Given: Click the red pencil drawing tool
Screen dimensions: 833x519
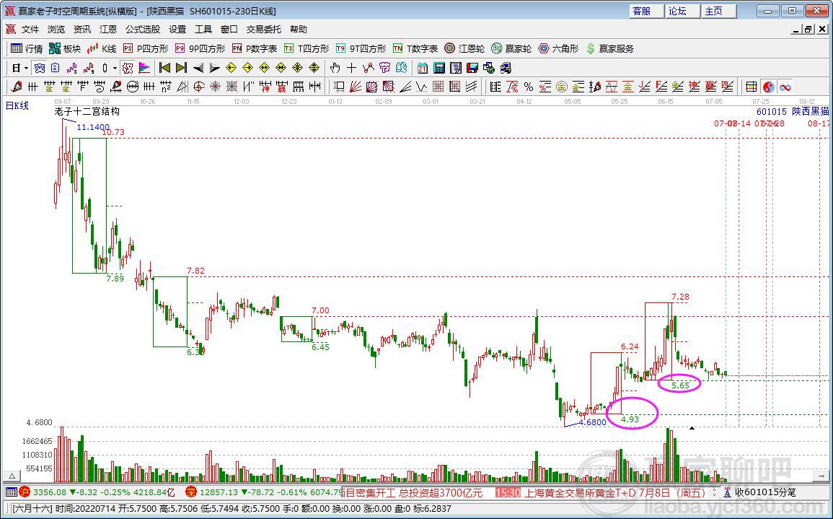Looking at the screenshot, I should click(x=16, y=86).
